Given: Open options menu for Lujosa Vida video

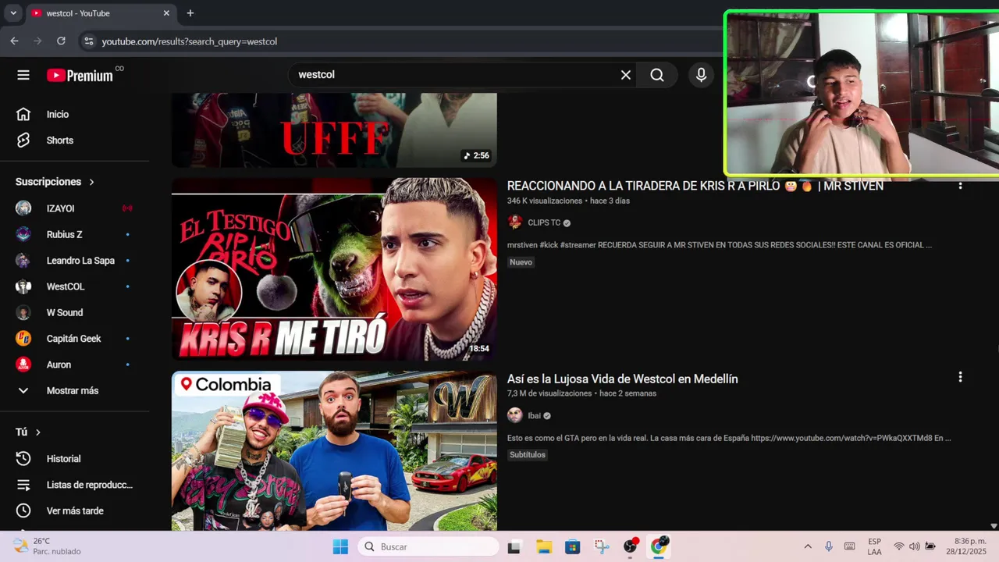Looking at the screenshot, I should pyautogui.click(x=960, y=377).
